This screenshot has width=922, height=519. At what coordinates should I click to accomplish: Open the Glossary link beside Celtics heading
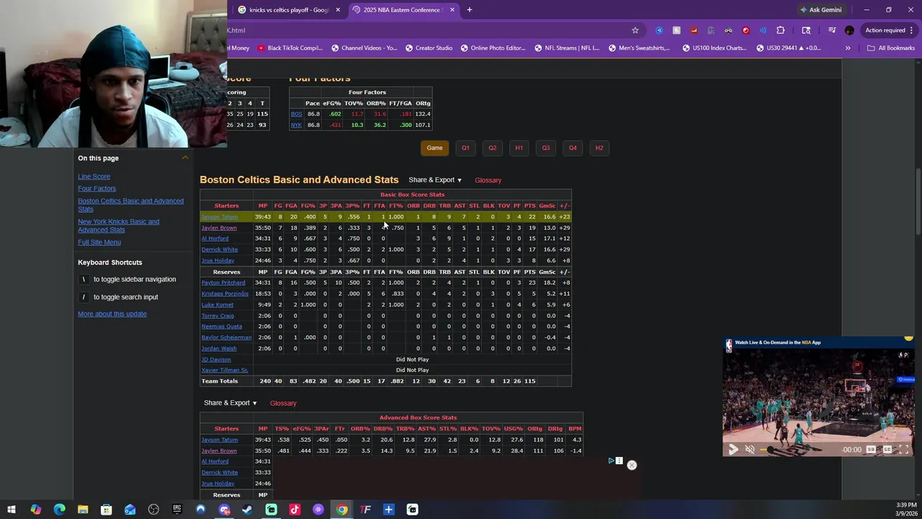[x=488, y=180]
